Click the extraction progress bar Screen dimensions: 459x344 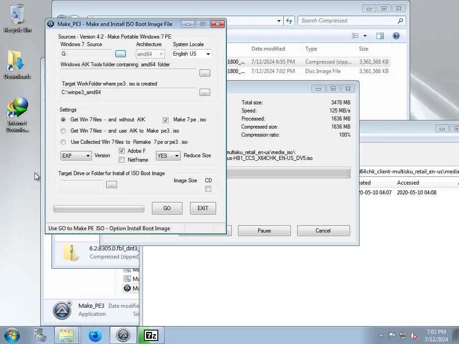click(288, 172)
